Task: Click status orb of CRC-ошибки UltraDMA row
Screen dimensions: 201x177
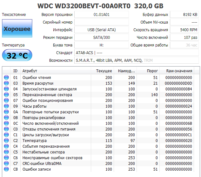Action: click(6, 164)
